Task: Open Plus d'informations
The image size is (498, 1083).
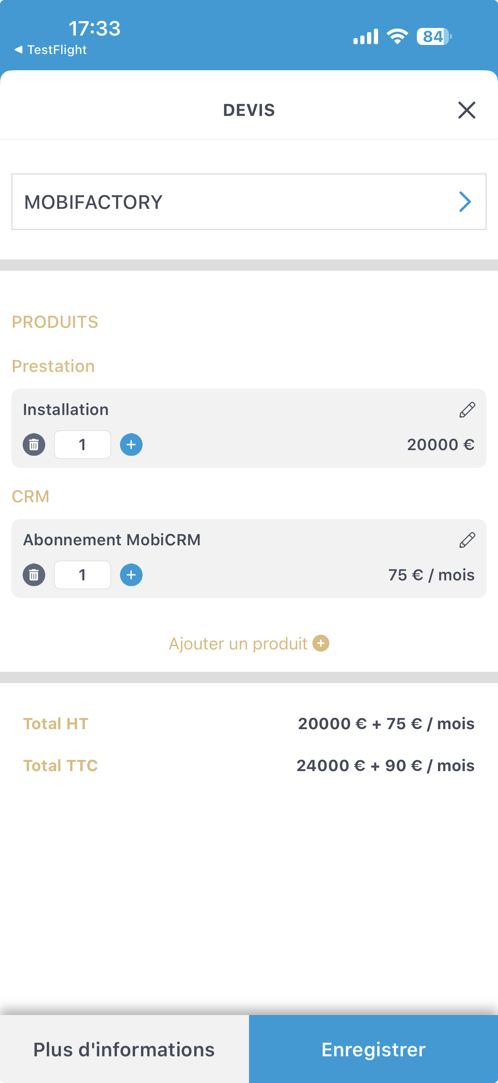Action: click(124, 1049)
